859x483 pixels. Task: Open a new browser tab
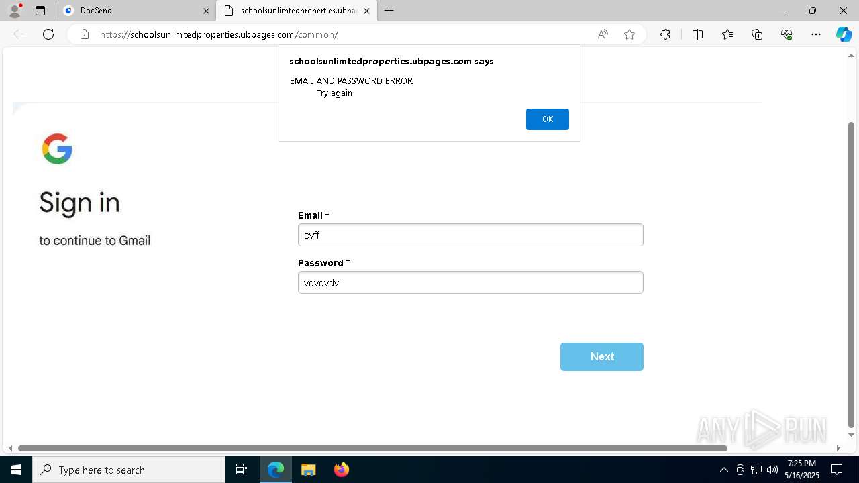389,11
